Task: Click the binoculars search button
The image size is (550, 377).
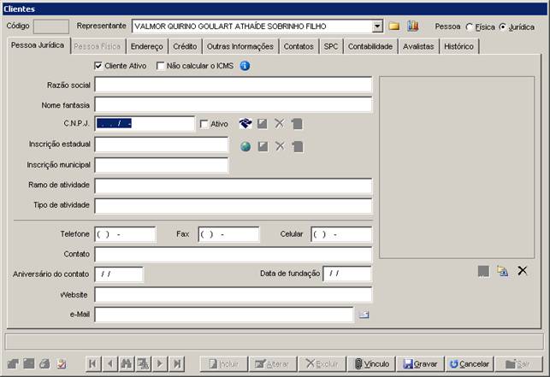Action: 127,363
